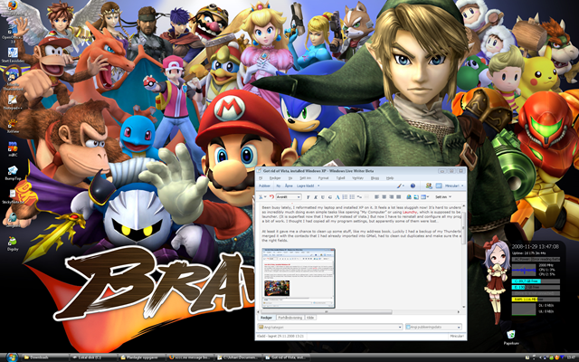
Task: Open the paragraph style 'Avsnitt' dropdown
Action: coord(289,197)
